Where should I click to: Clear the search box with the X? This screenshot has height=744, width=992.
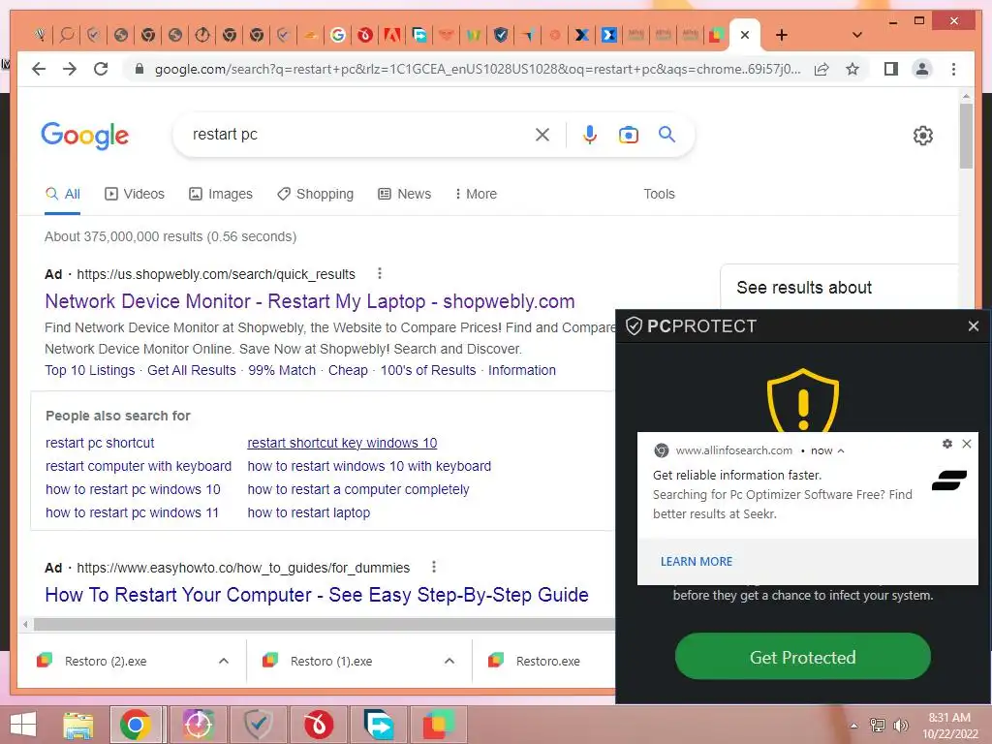[x=542, y=134]
